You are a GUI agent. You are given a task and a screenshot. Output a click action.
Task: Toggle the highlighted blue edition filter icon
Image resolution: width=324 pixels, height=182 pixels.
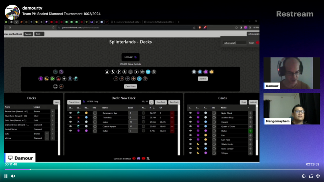click(x=148, y=72)
